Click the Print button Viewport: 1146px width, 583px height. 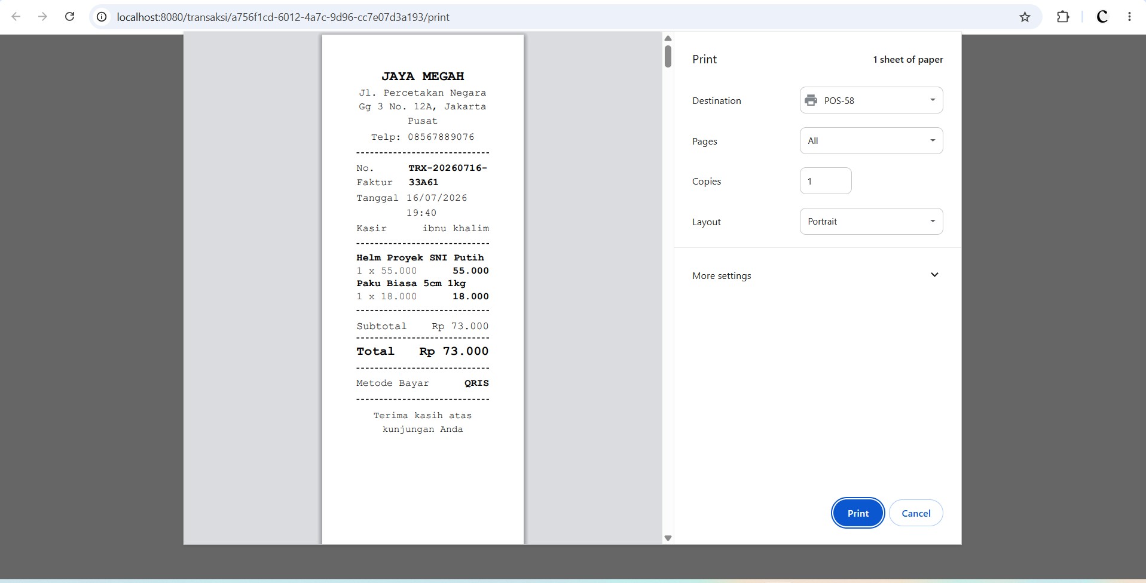pyautogui.click(x=858, y=513)
